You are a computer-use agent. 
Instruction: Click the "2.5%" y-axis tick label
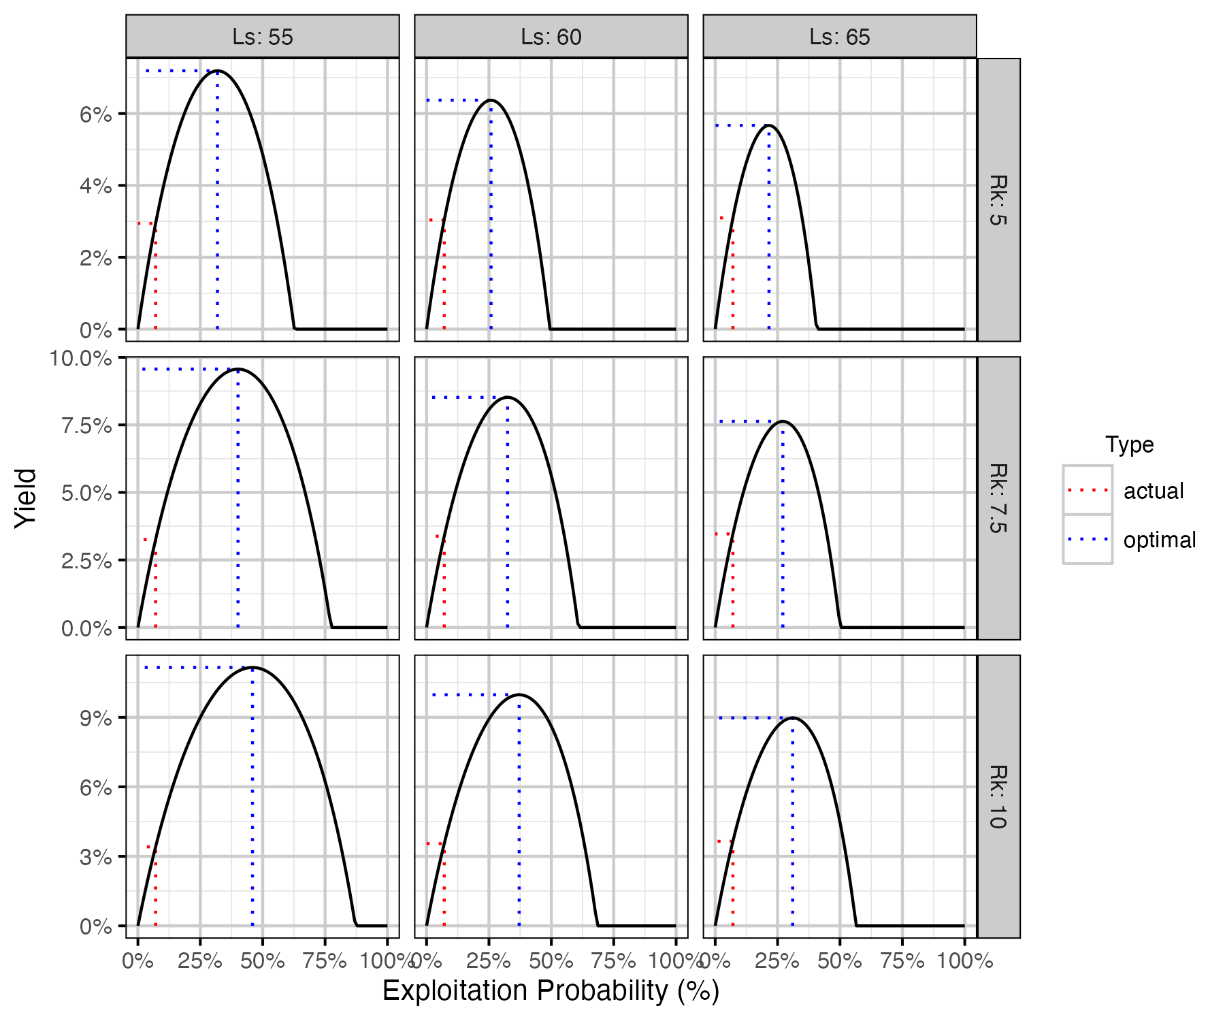click(x=86, y=561)
